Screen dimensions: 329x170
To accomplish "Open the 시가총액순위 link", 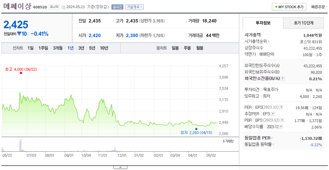I will 256,41.
